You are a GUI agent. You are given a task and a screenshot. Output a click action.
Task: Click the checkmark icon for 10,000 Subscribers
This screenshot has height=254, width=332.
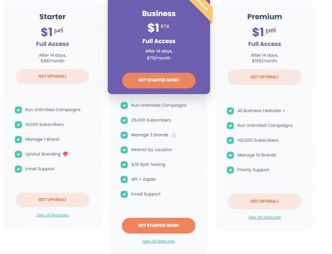18,125
